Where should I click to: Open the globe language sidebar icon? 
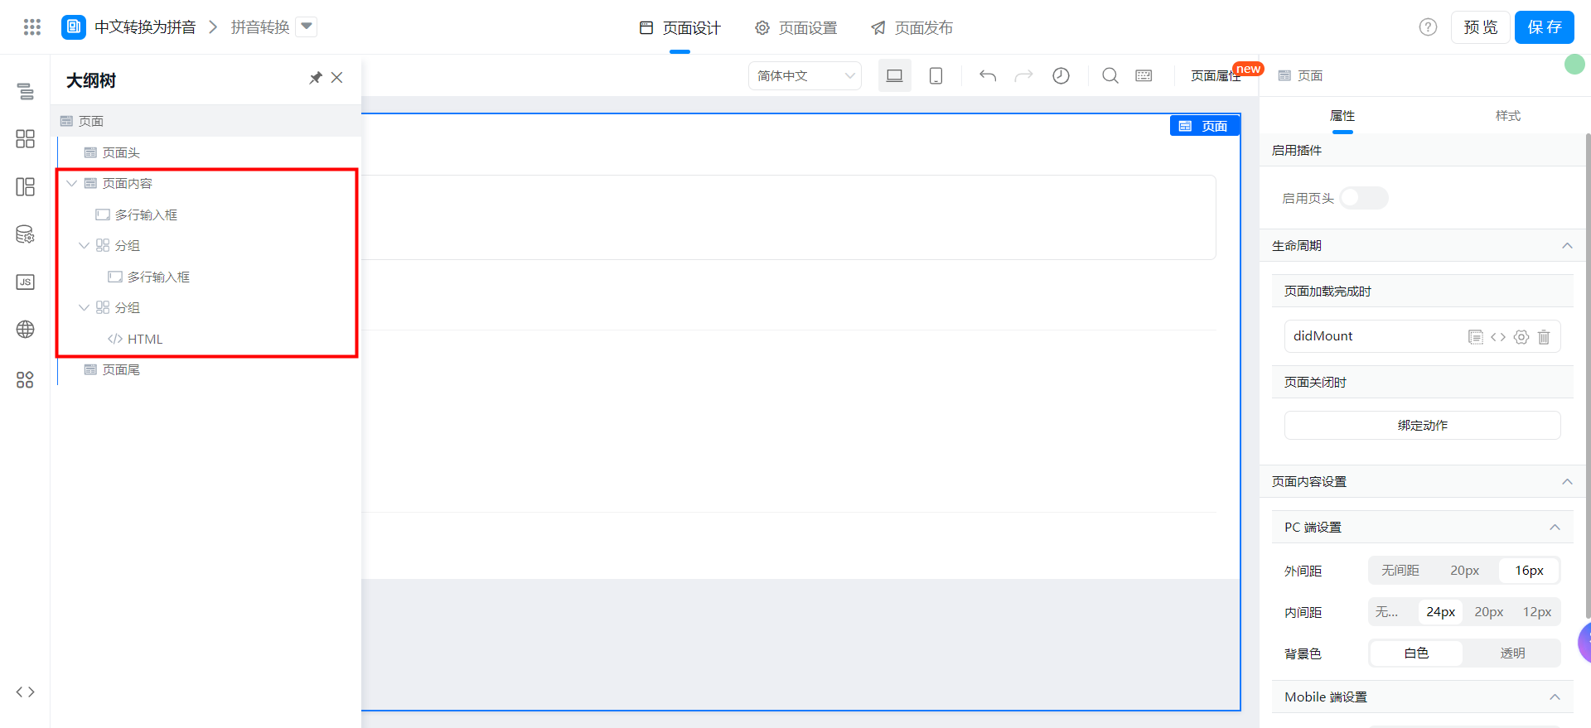tap(26, 330)
